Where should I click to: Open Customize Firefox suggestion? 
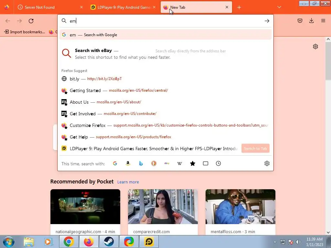(x=165, y=125)
